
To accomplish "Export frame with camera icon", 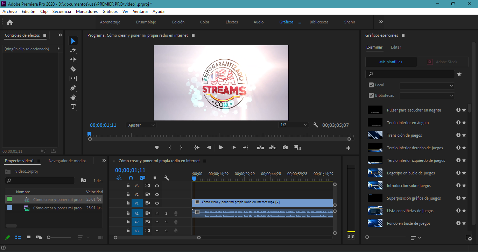I will click(285, 147).
